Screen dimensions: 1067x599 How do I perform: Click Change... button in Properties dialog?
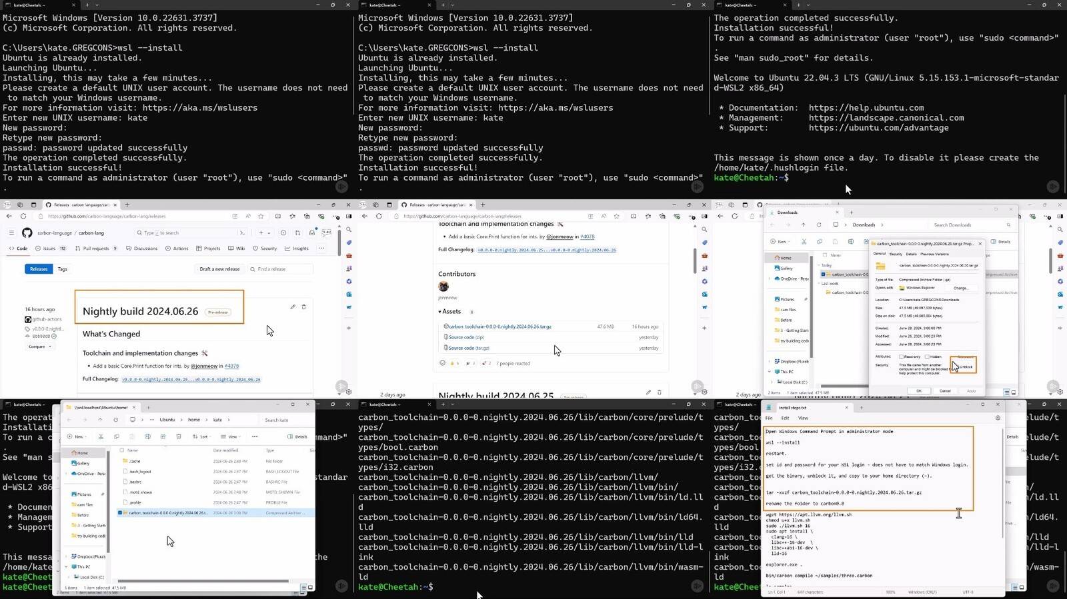(961, 288)
